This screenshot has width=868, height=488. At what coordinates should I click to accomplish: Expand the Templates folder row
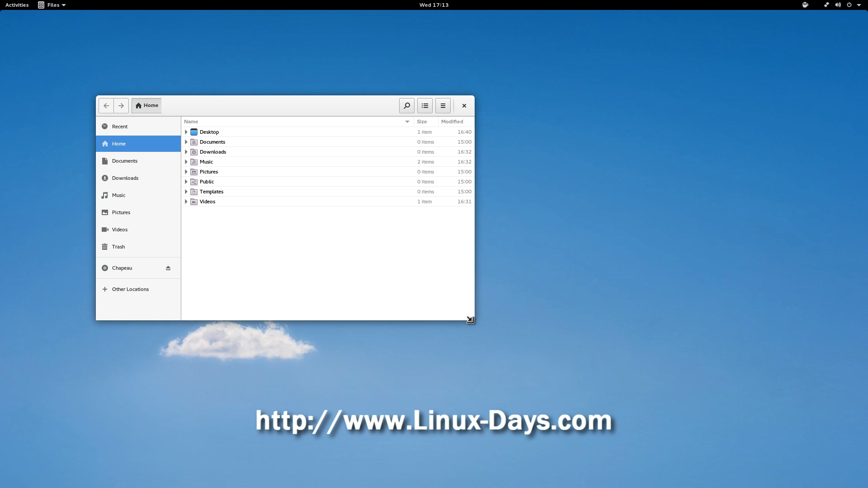(186, 192)
